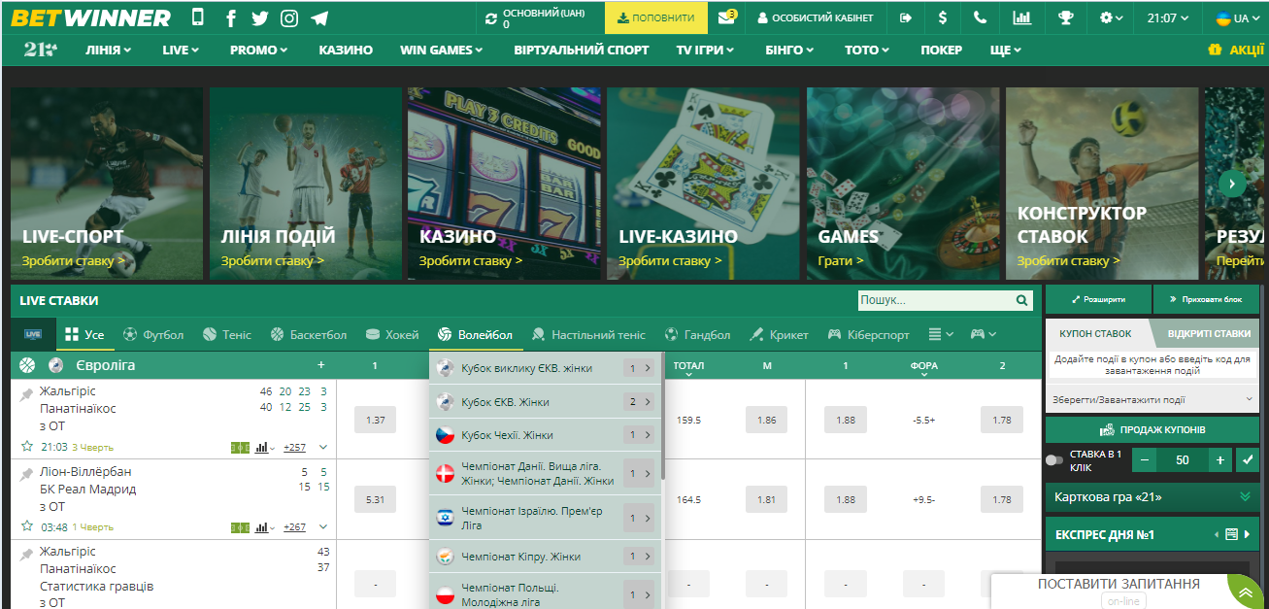Image resolution: width=1269 pixels, height=609 pixels.
Task: Click the logout icon in header
Action: [x=907, y=17]
